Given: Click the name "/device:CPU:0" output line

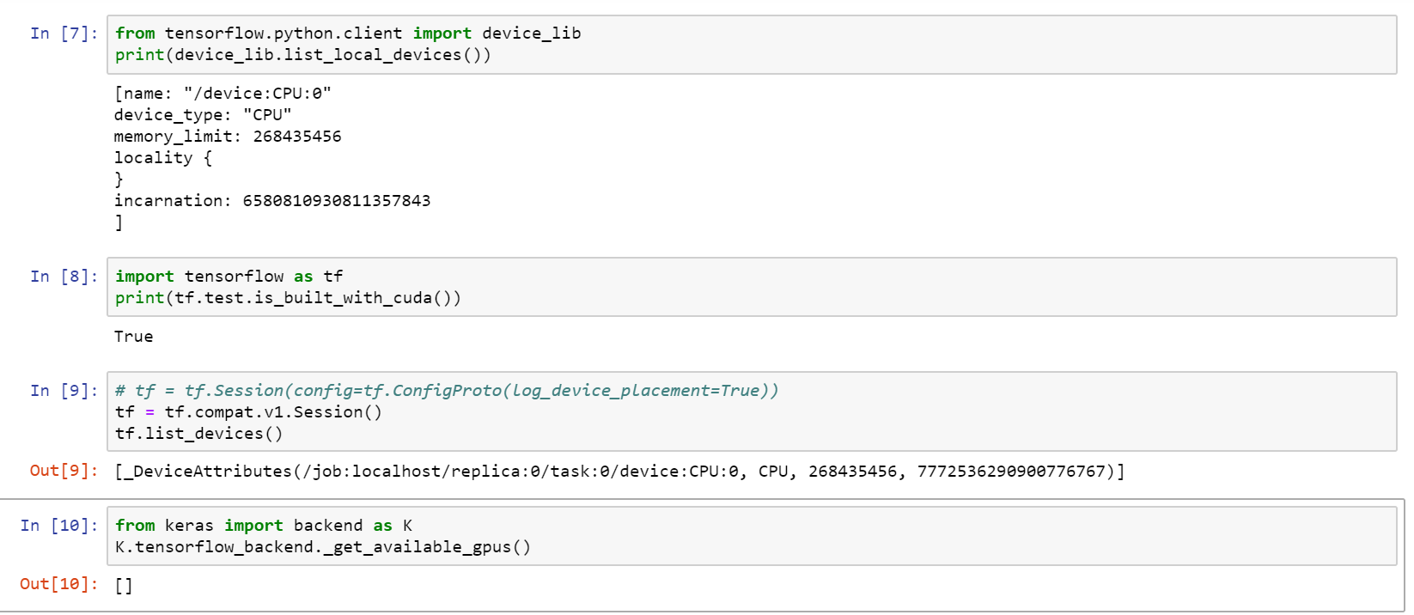Looking at the screenshot, I should (x=222, y=94).
